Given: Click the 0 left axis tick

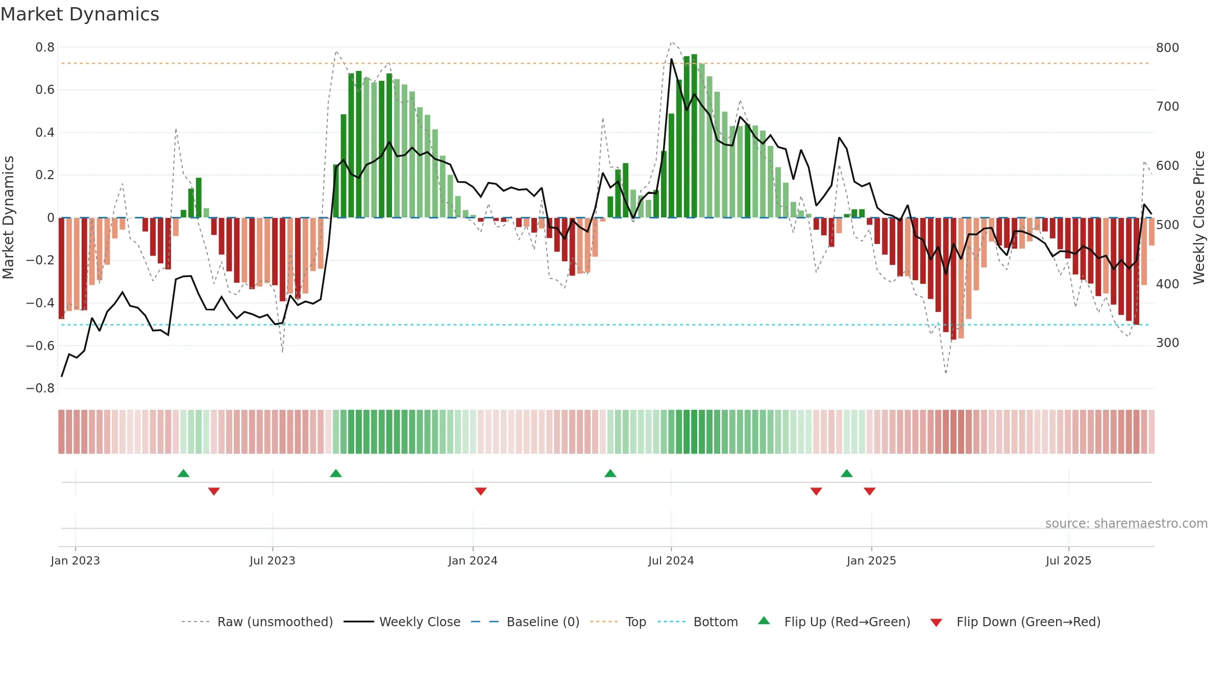Looking at the screenshot, I should coord(51,217).
